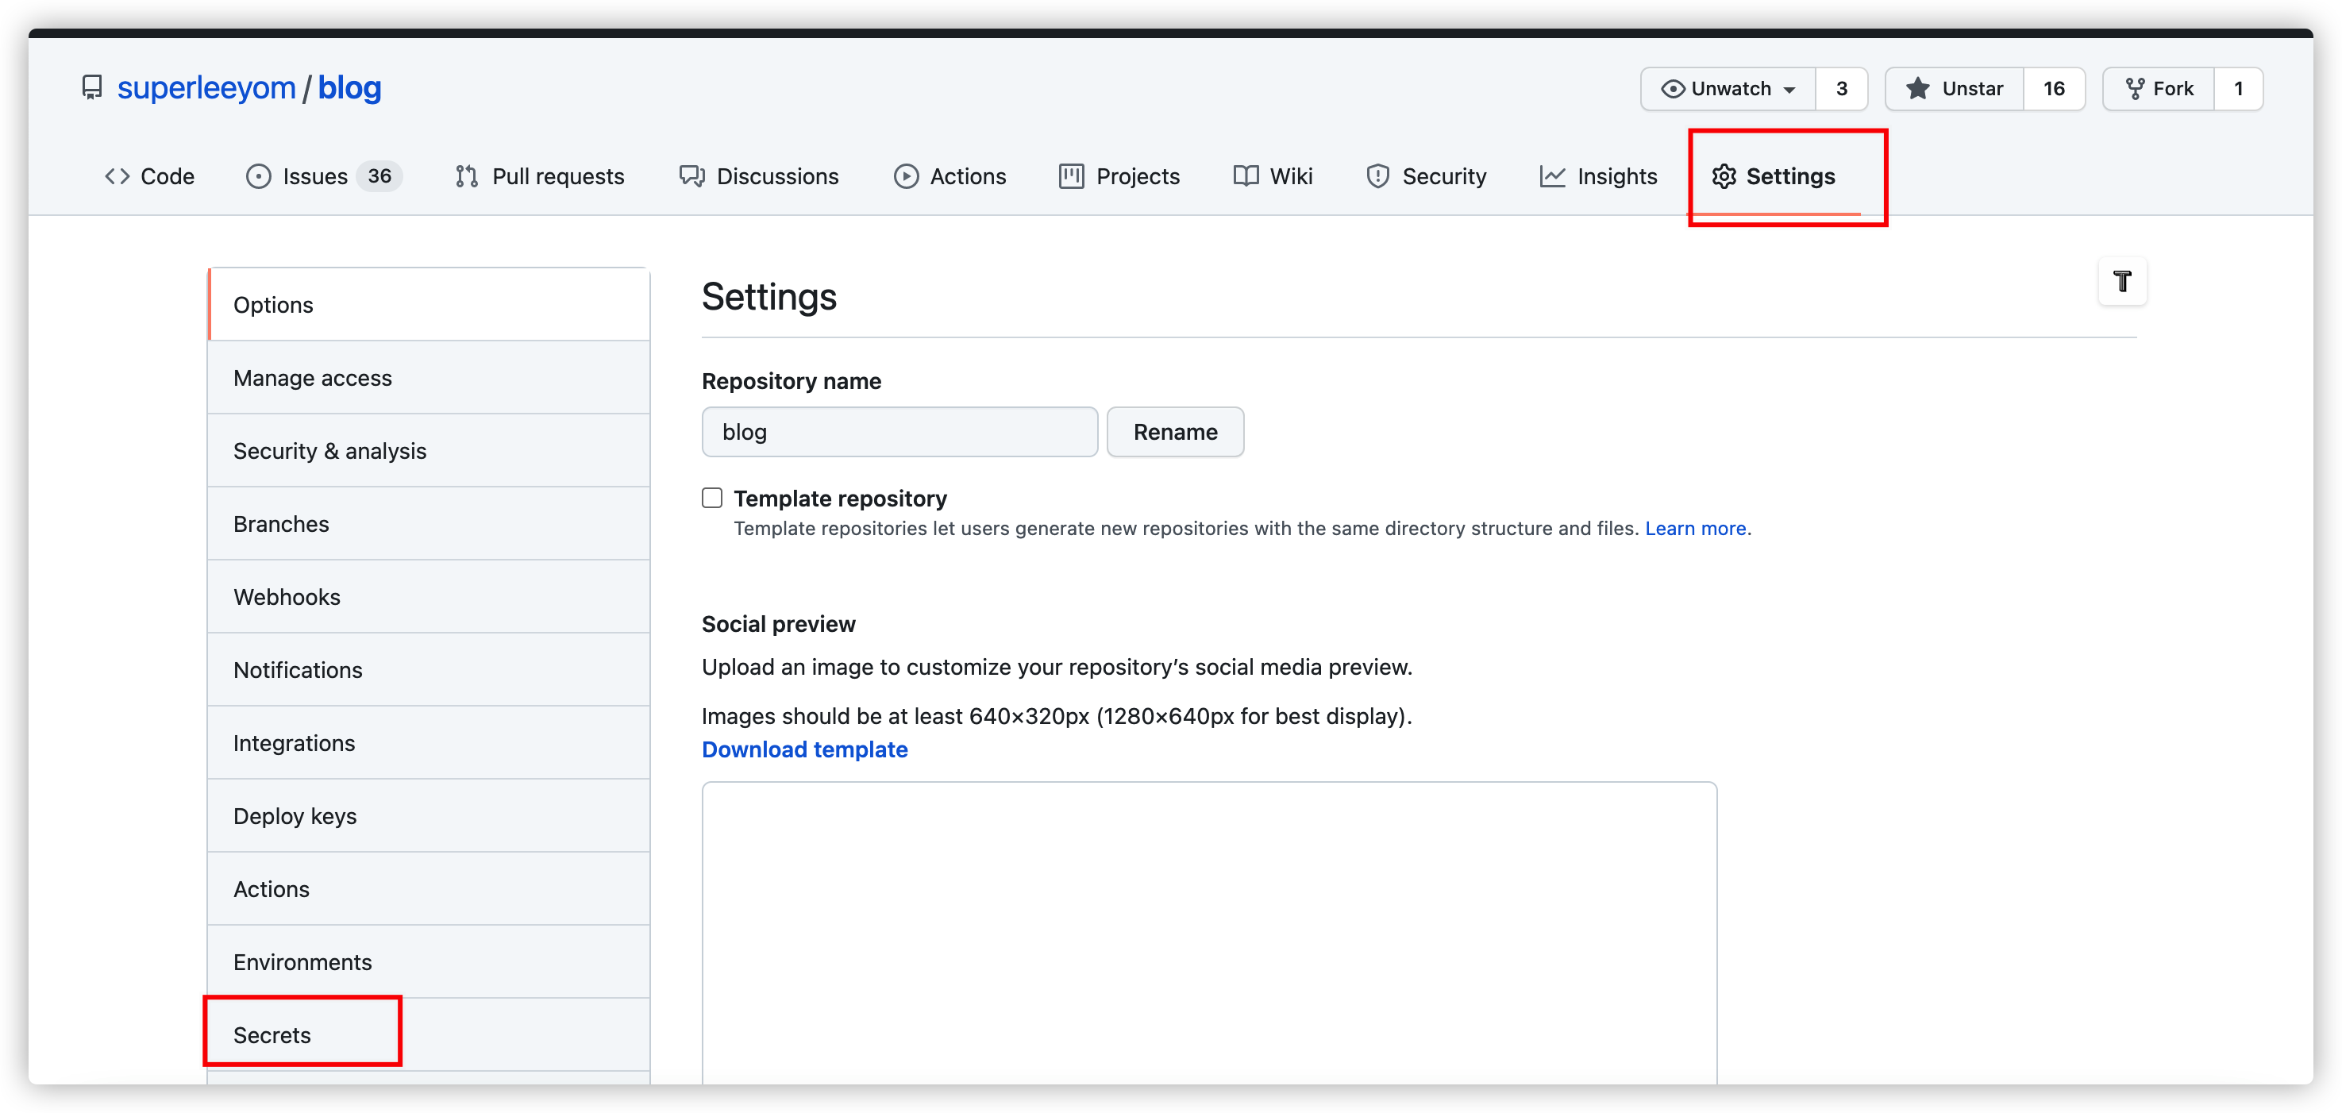Select Webhooks in the sidebar
The width and height of the screenshot is (2342, 1113).
click(287, 598)
